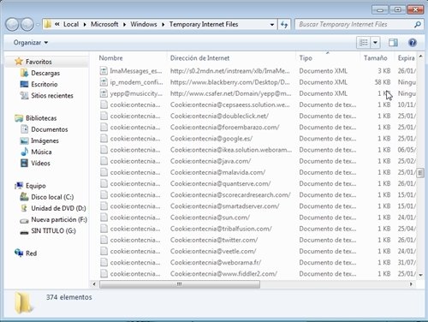Select Cookie:ontecnia@tribalfusion.com/ row

tap(258, 229)
